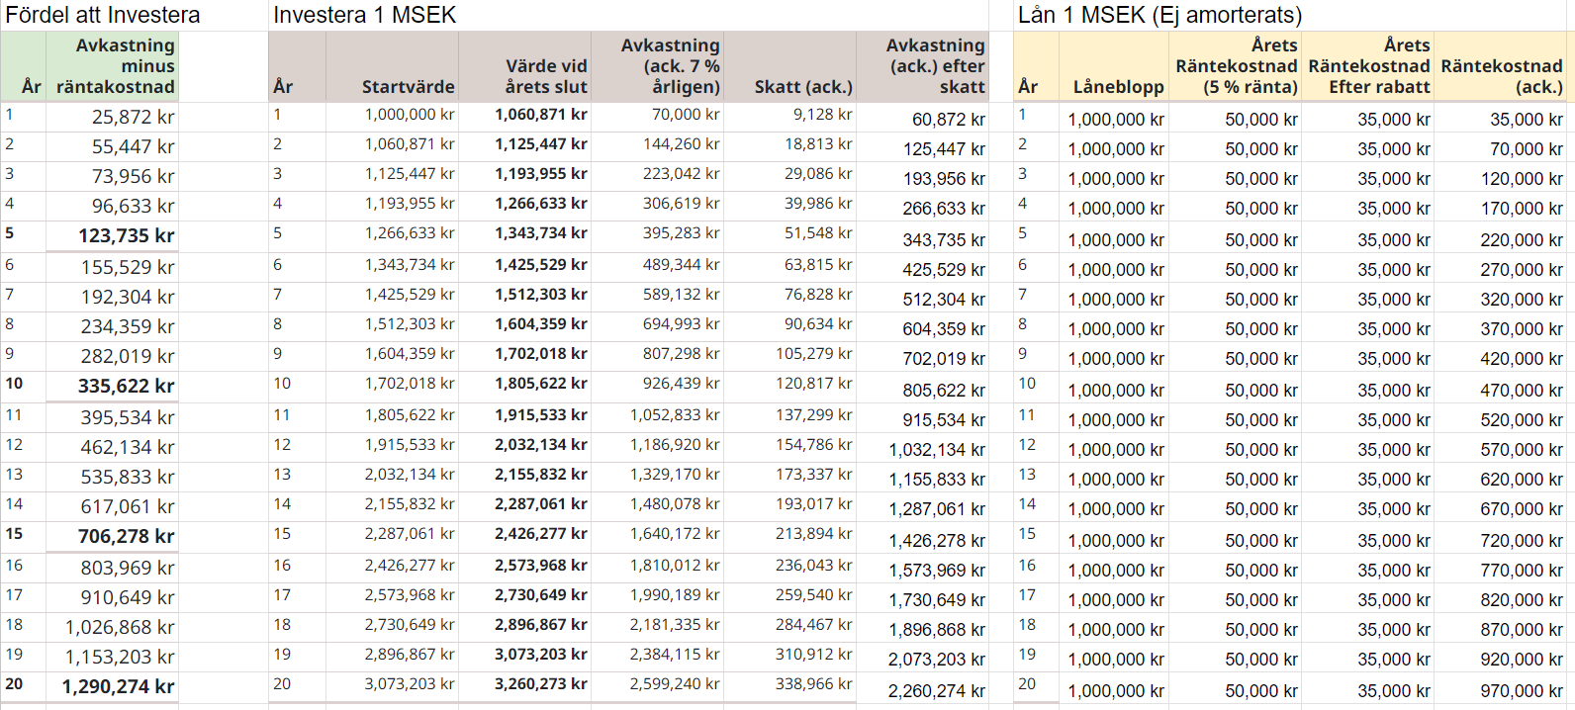The height and width of the screenshot is (710, 1575).
Task: Select the 'Fördel att Investera' title cell
Action: 103,15
